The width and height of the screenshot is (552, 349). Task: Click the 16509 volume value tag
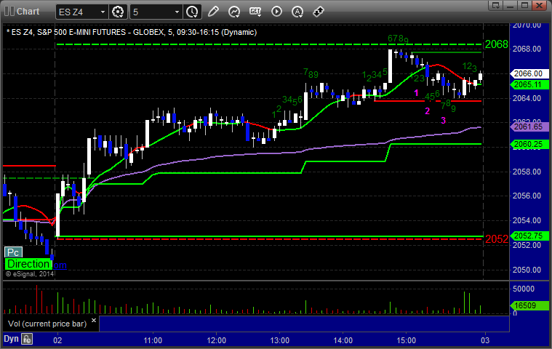point(529,305)
